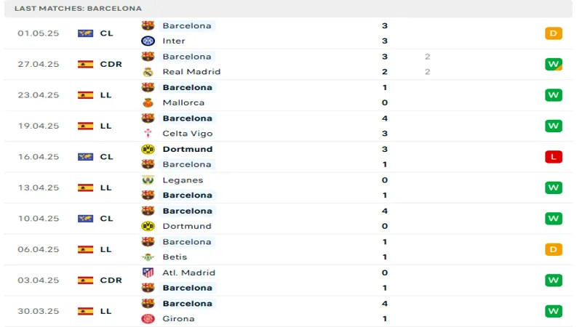Click the Girona club crest icon
The width and height of the screenshot is (582, 327).
[148, 318]
